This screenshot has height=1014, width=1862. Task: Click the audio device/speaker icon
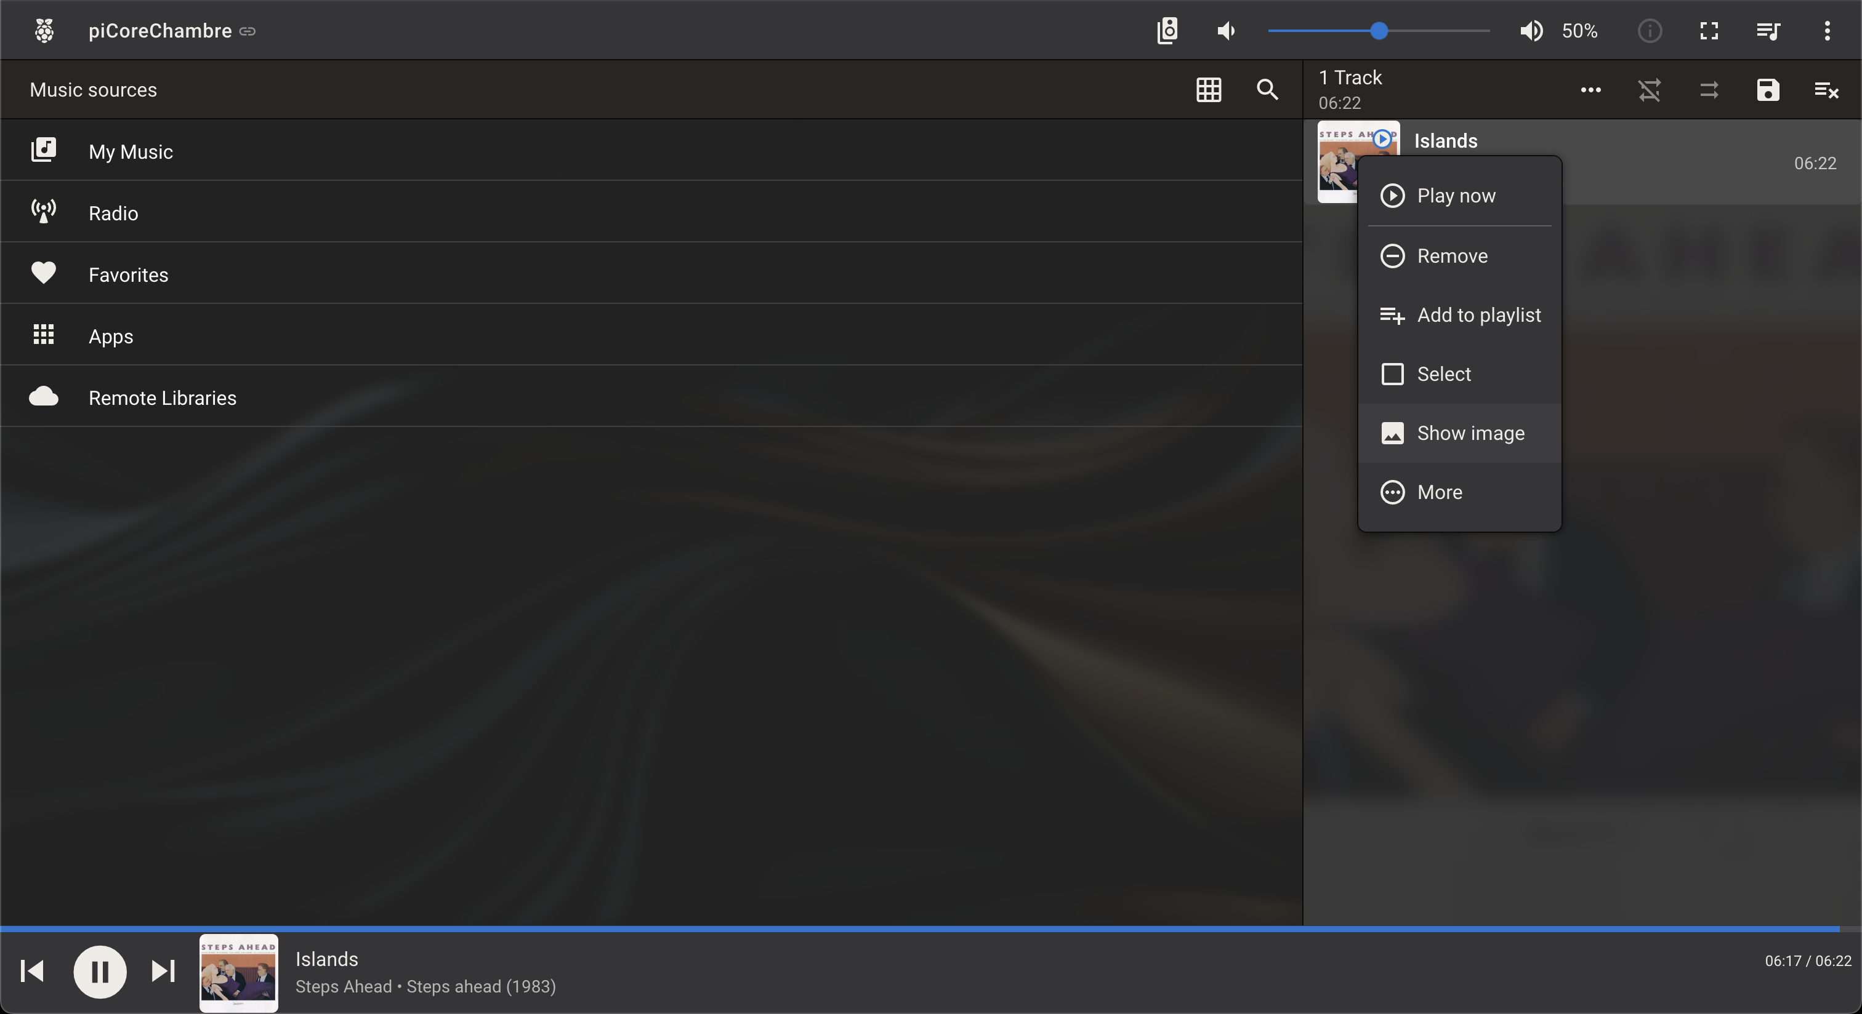tap(1165, 30)
